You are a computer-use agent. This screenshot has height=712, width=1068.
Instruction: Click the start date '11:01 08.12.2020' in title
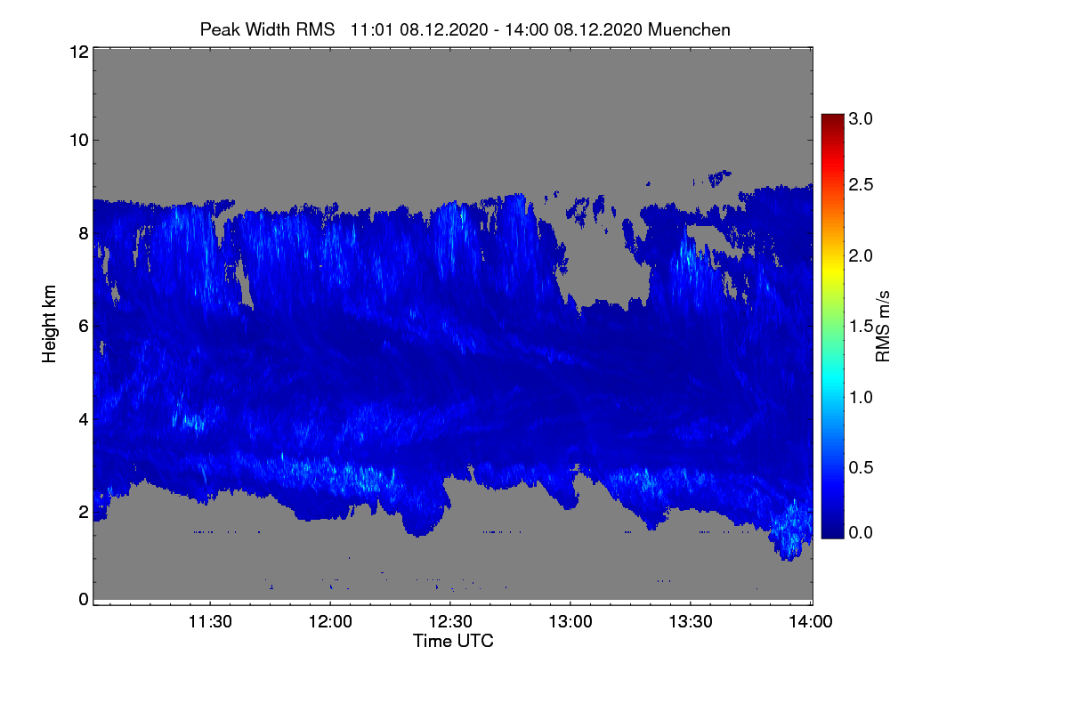[418, 29]
